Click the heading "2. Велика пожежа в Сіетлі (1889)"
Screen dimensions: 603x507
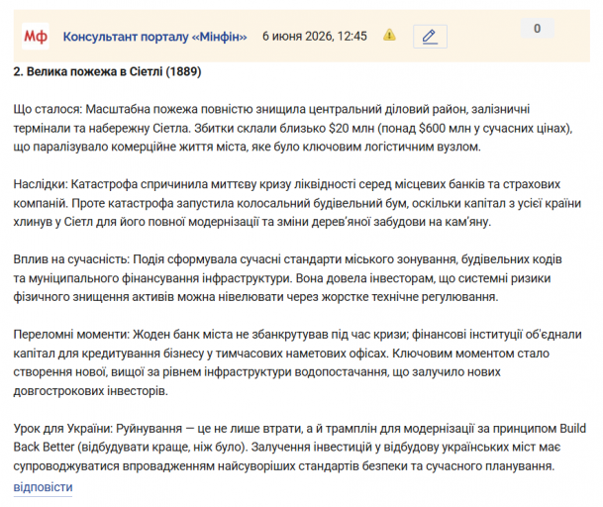pyautogui.click(x=107, y=71)
